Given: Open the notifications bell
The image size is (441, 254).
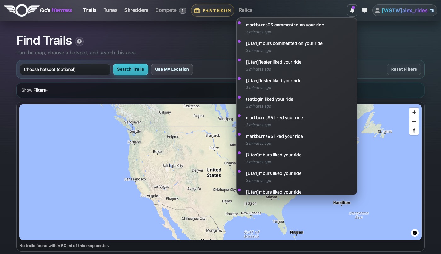Looking at the screenshot, I should (352, 10).
